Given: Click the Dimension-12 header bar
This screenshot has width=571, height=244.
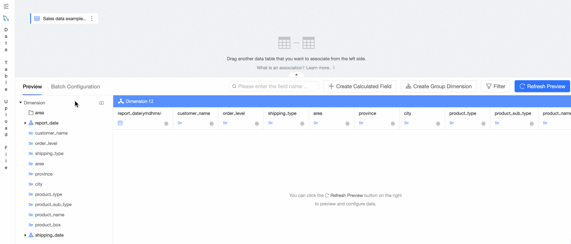Looking at the screenshot, I should tap(342, 101).
